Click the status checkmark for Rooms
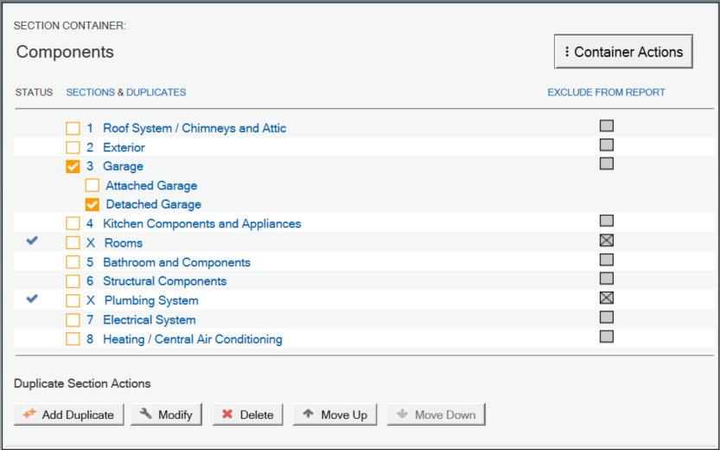This screenshot has height=450, width=720. coord(32,241)
